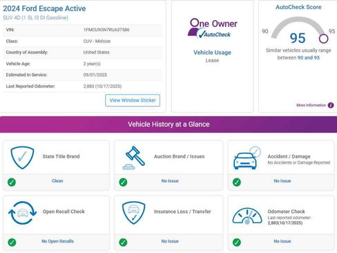Click the More Information info icon
Viewport: 337px width, 253px height.
pyautogui.click(x=331, y=105)
